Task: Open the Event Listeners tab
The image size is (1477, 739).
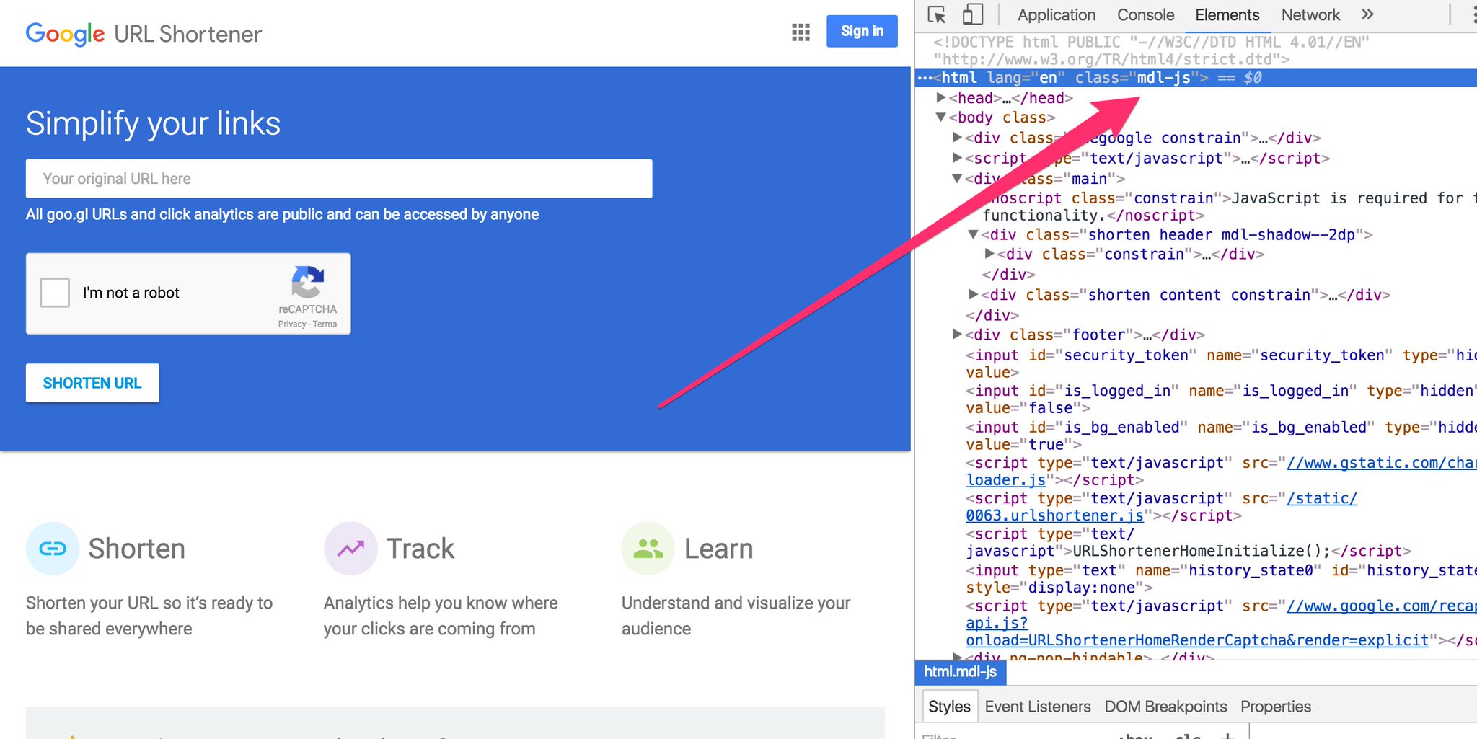Action: pyautogui.click(x=1037, y=707)
